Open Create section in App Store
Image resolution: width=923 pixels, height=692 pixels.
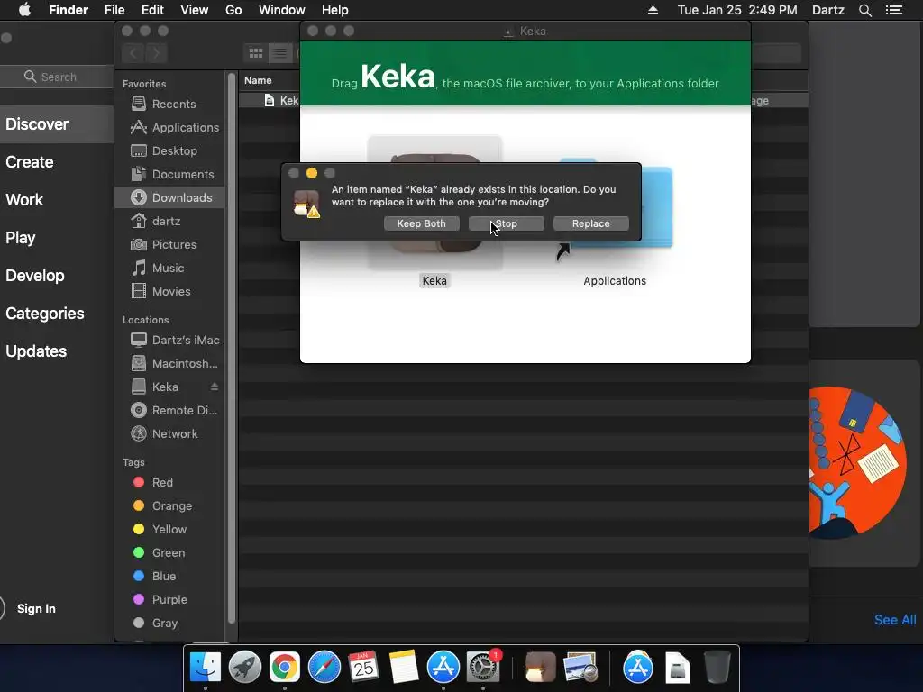point(30,162)
